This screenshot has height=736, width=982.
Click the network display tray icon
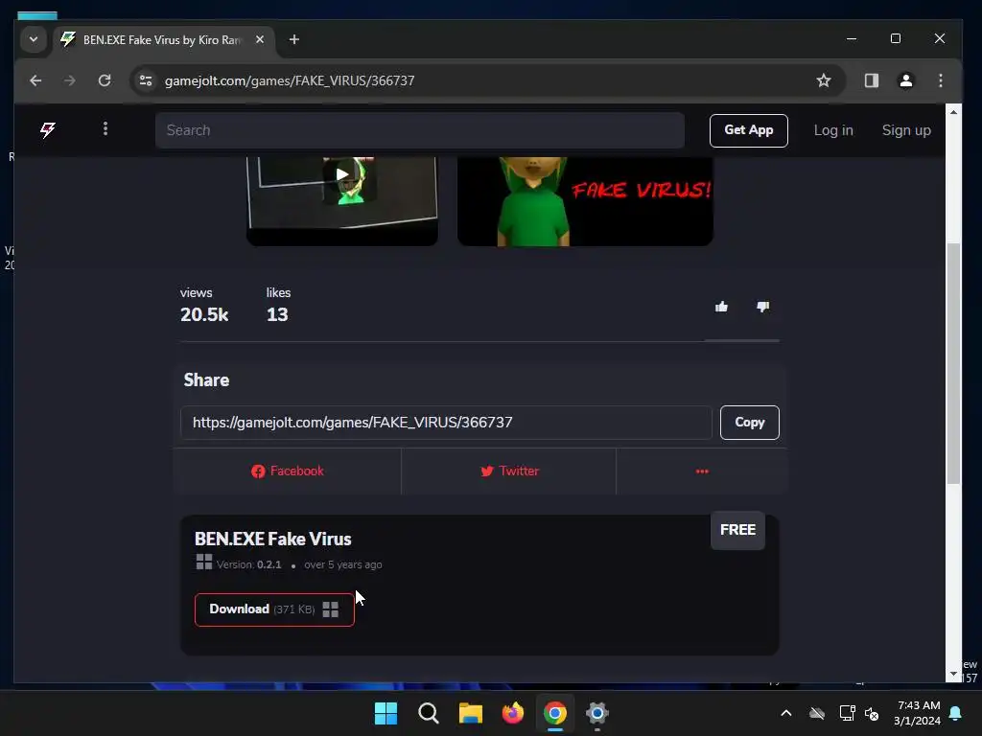coord(848,713)
